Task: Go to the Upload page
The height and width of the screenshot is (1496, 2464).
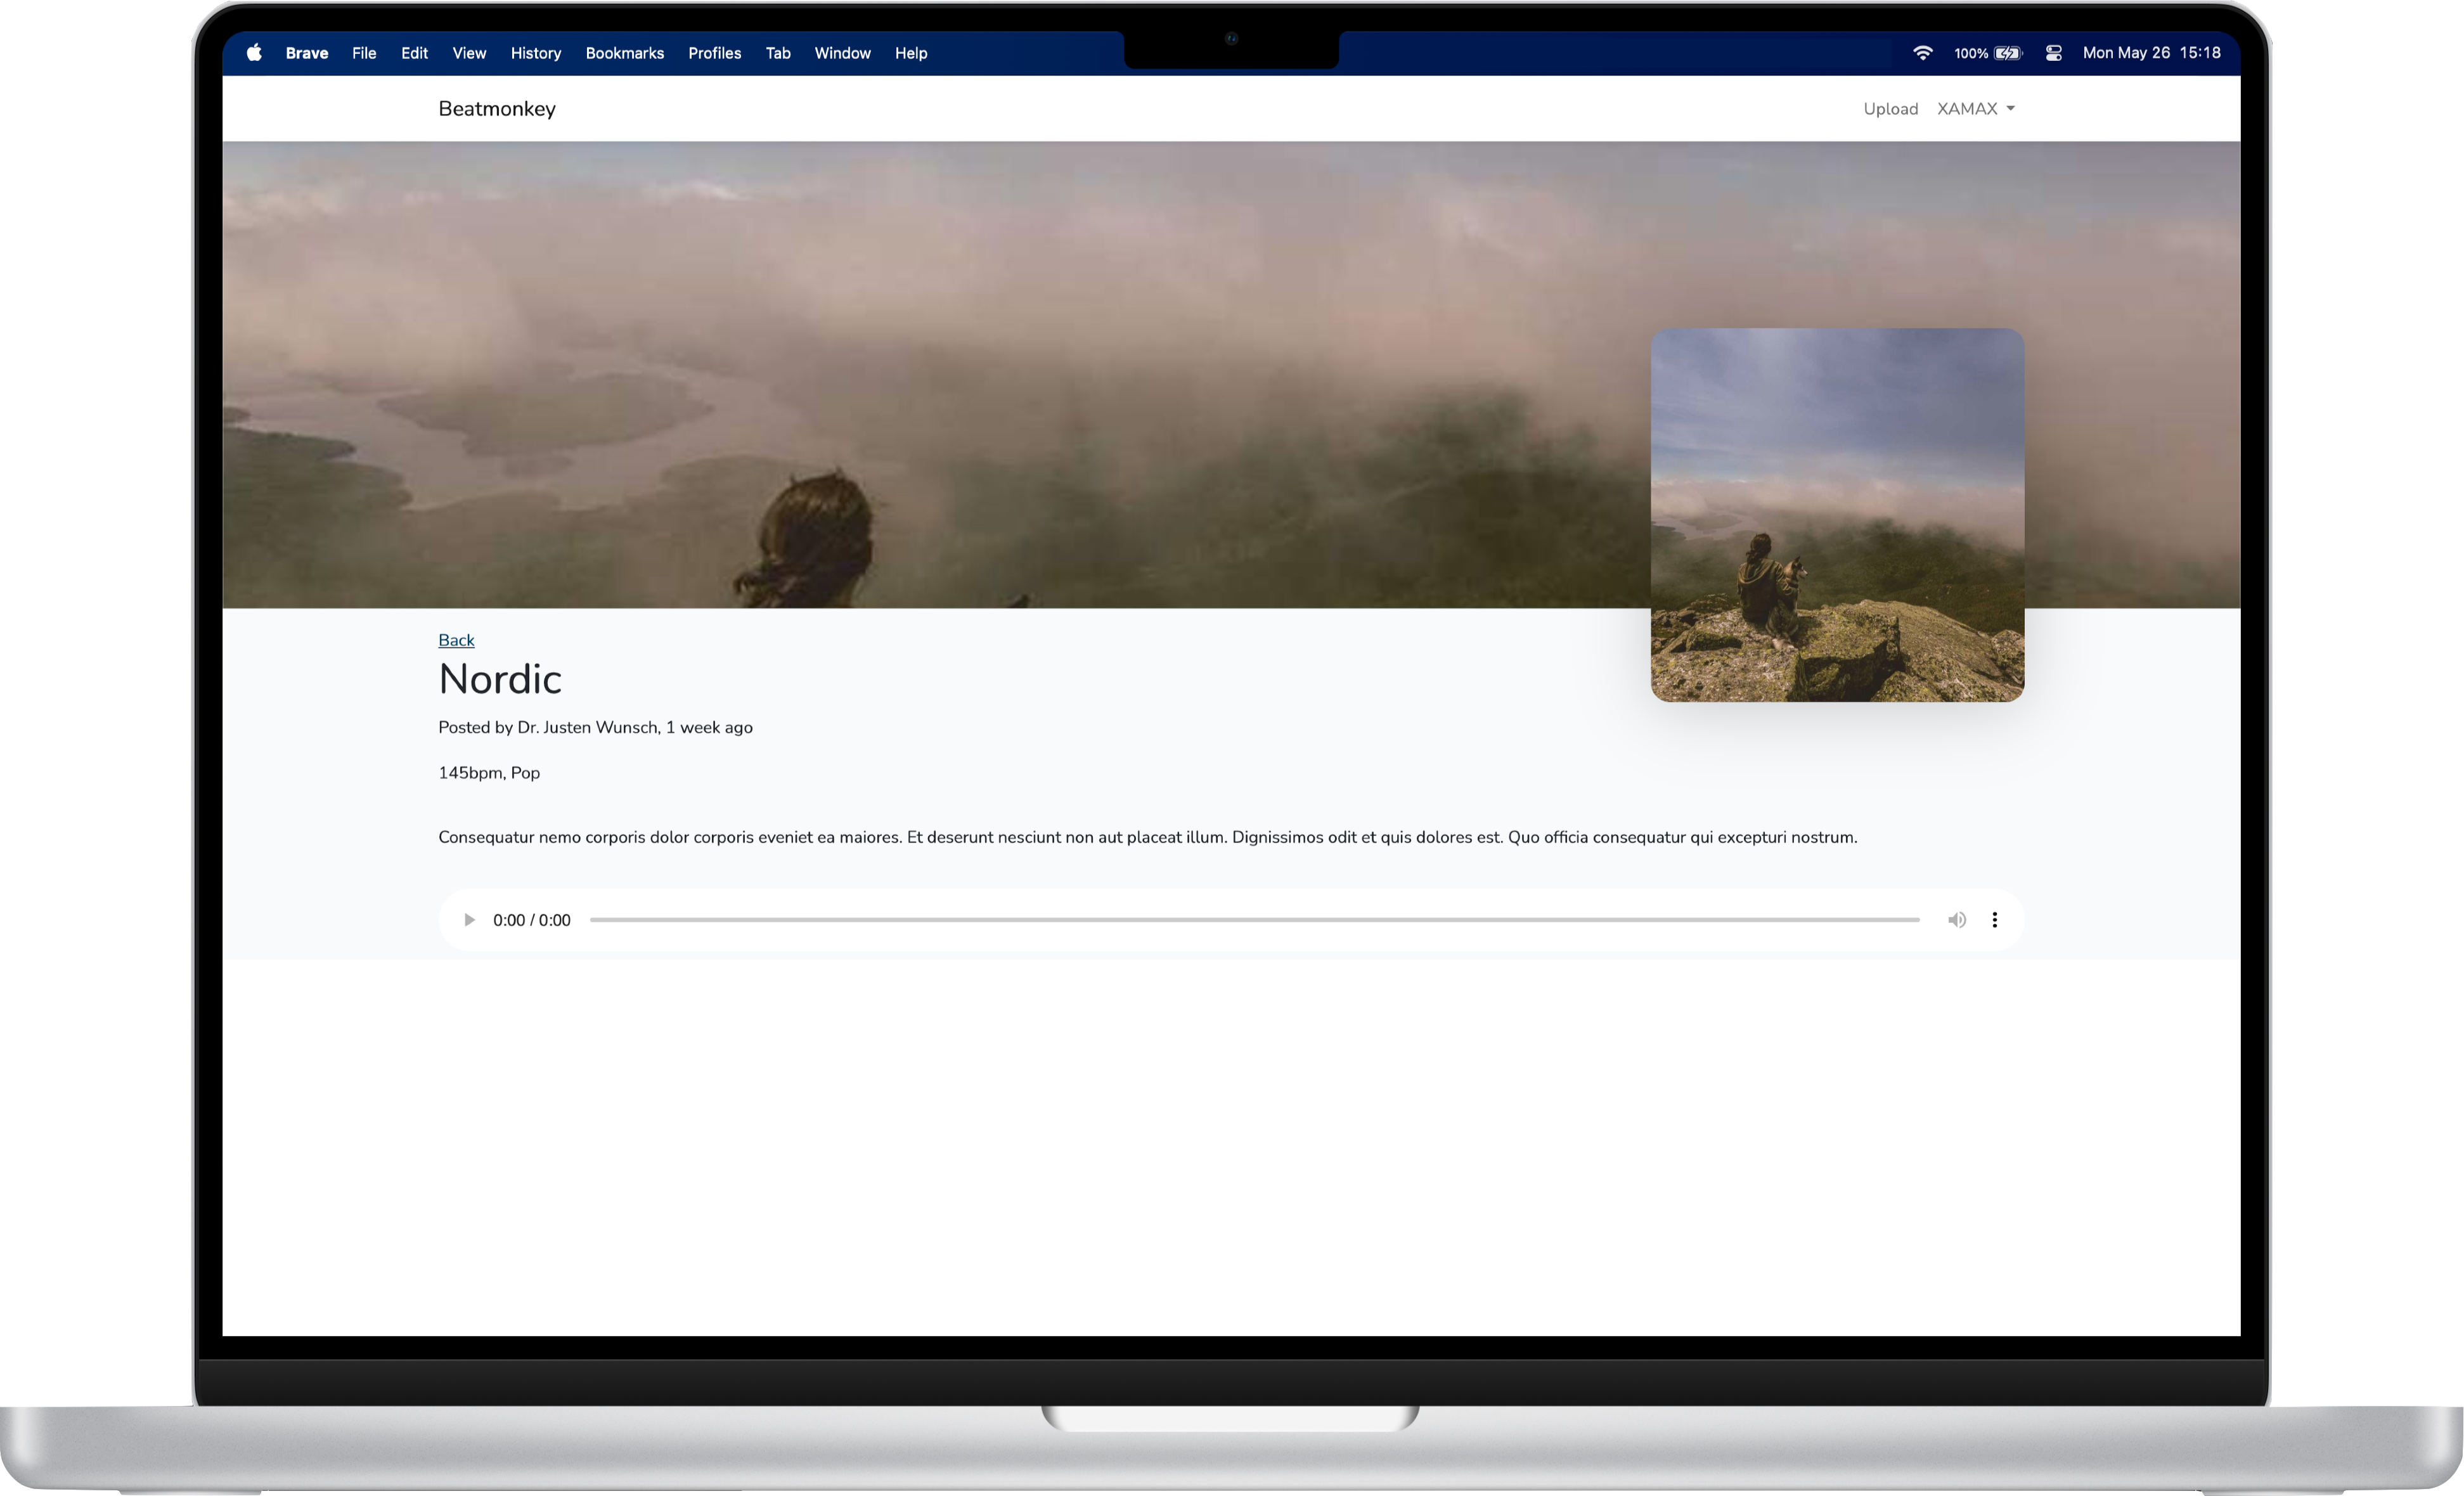Action: pyautogui.click(x=1890, y=109)
